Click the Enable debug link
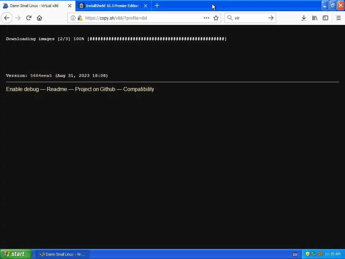 [x=23, y=89]
